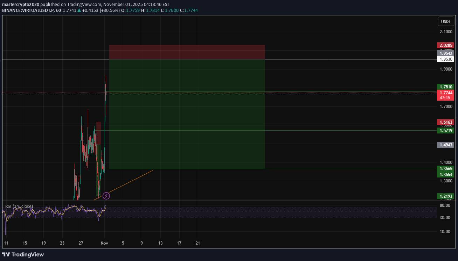Click the gray 1.9542 price level tag

[445, 53]
